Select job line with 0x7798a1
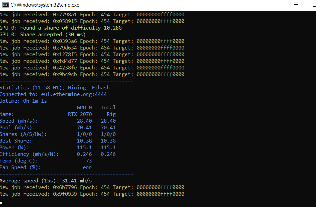316x207 pixels. point(92,15)
